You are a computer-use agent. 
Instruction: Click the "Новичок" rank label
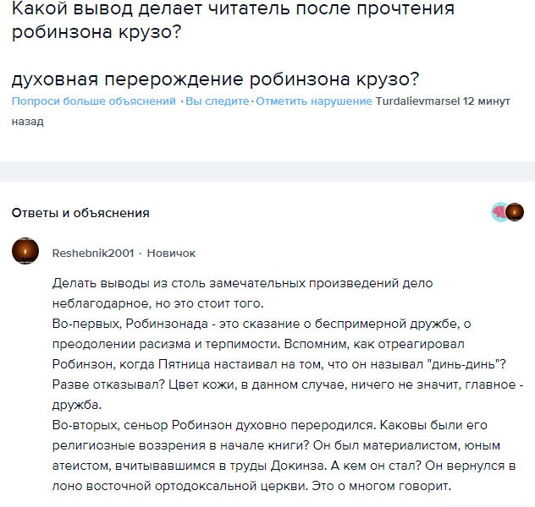click(x=171, y=253)
